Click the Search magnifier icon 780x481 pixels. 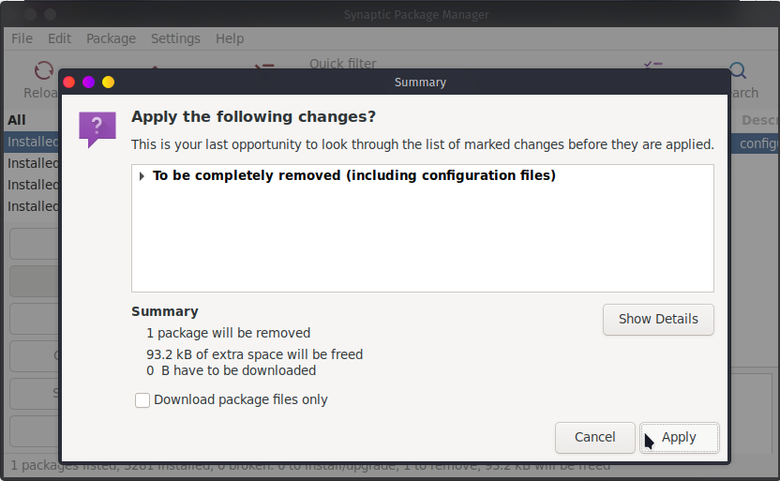[x=738, y=71]
